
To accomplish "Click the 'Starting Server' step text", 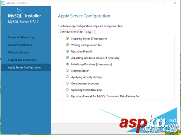I will coord(80,71).
